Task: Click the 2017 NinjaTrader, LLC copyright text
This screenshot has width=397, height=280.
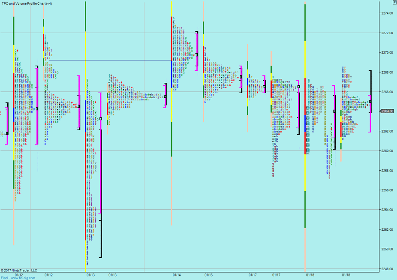Action: (19, 270)
